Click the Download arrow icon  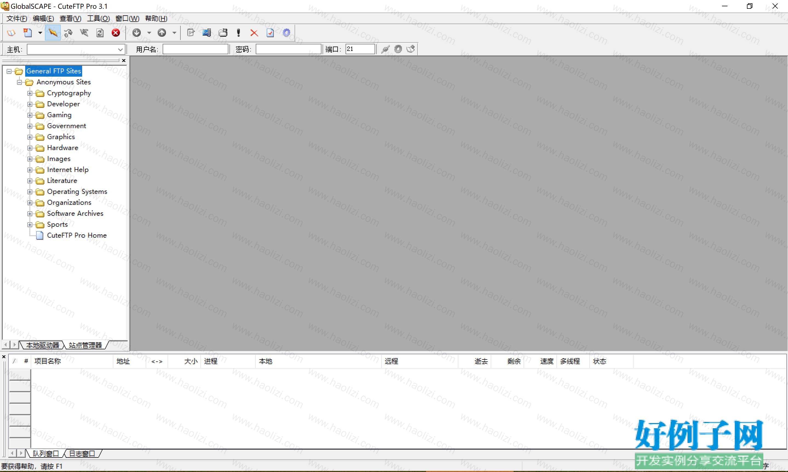point(137,33)
